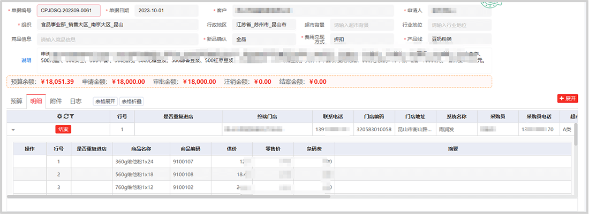Select the 明细 tab
589x214 pixels.
click(x=36, y=101)
